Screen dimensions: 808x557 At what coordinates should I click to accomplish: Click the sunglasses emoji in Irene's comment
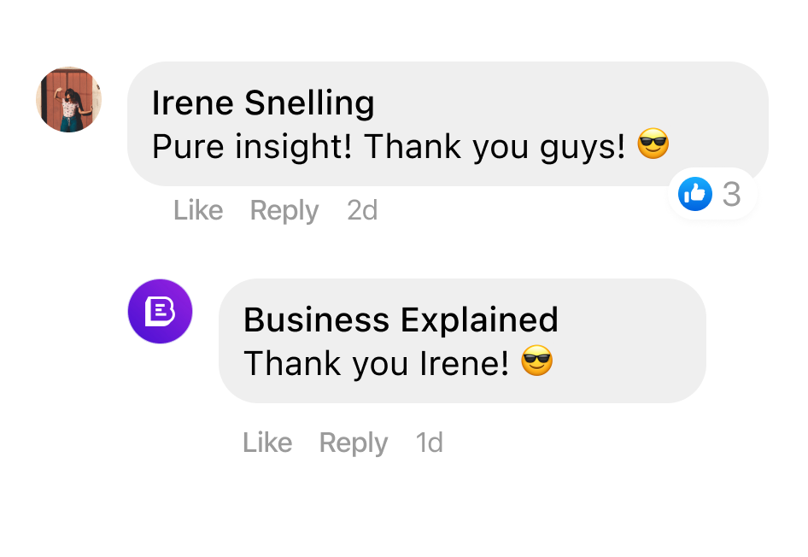tap(653, 146)
